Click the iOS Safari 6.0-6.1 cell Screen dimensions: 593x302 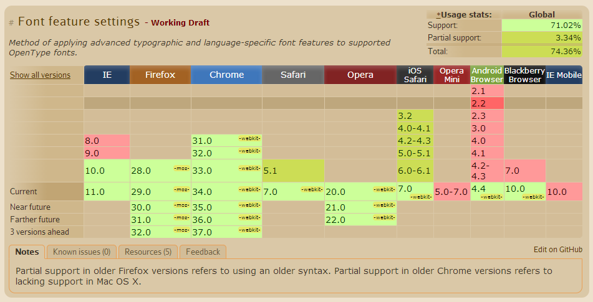click(x=415, y=171)
